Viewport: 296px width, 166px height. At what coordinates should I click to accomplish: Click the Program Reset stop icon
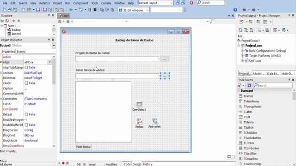95,10
